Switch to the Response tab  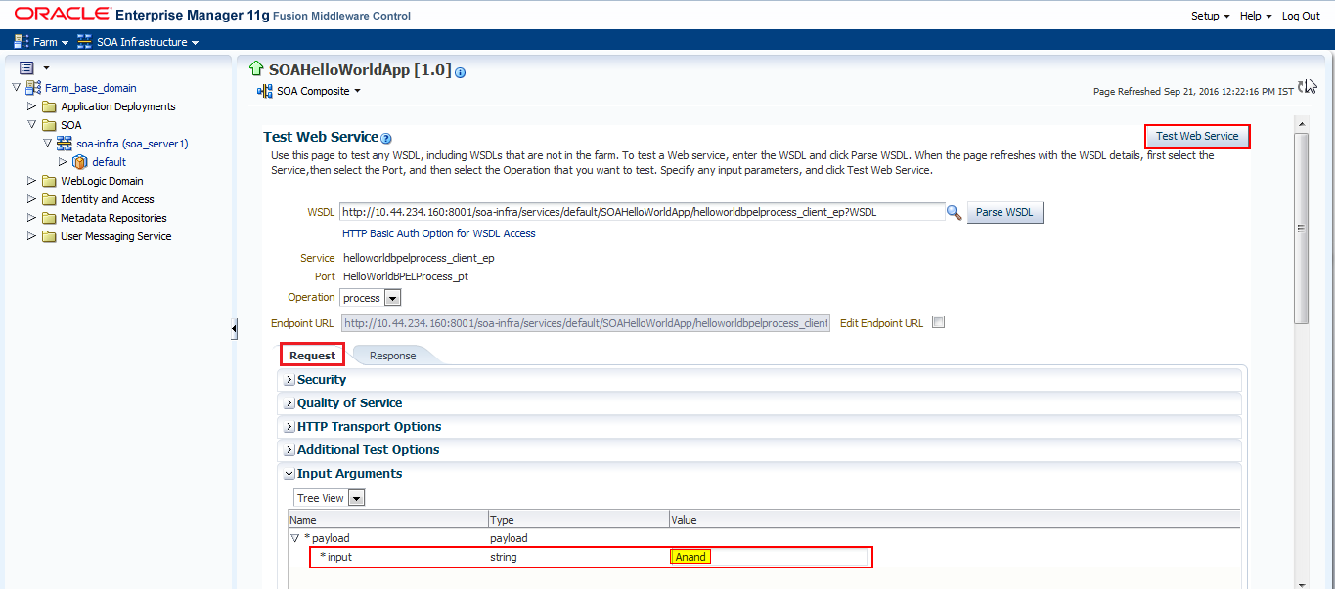tap(391, 355)
